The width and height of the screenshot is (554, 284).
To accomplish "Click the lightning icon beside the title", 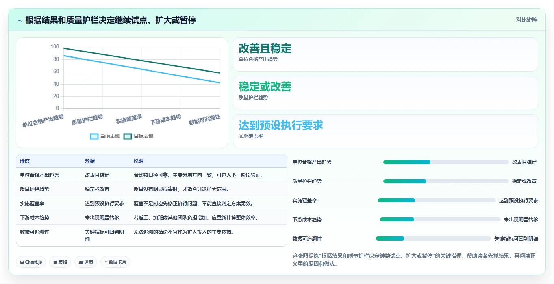I will point(19,20).
